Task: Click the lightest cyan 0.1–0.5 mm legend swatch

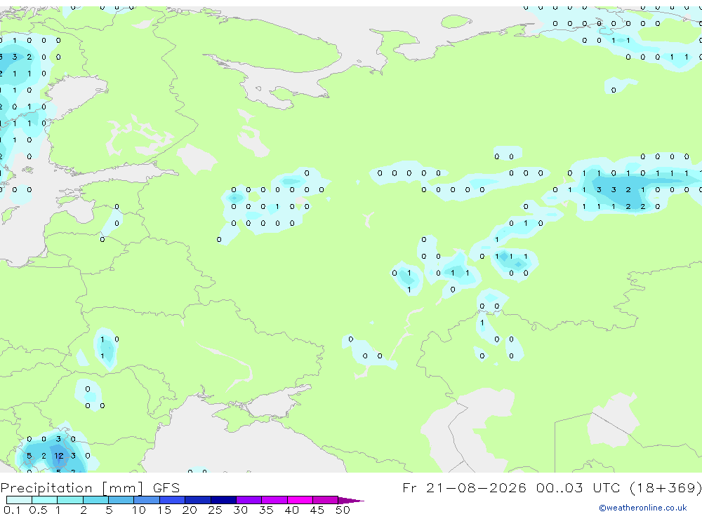Action: point(19,500)
